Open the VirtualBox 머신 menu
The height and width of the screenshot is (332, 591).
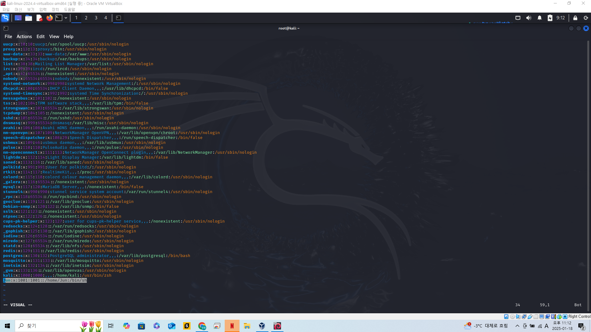pyautogui.click(x=18, y=10)
